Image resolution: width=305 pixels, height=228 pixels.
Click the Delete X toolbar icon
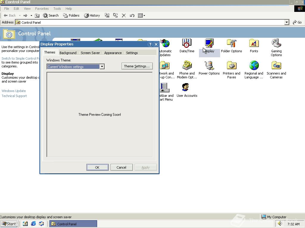(124, 15)
